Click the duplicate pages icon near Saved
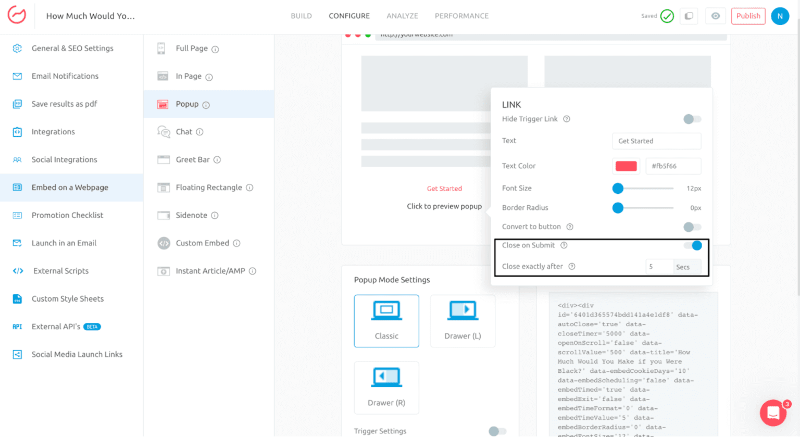This screenshot has height=437, width=800. click(x=689, y=16)
